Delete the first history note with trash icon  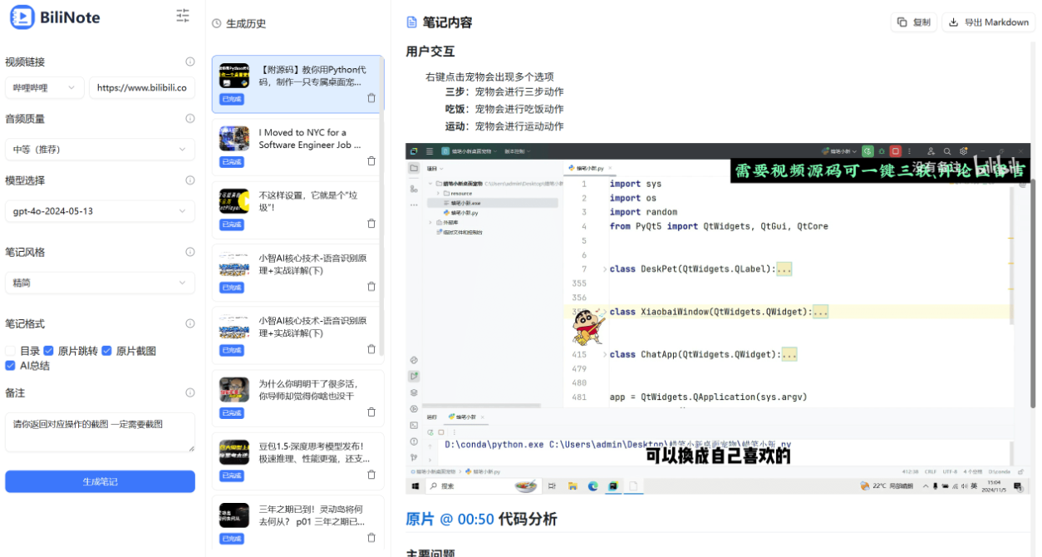[371, 97]
